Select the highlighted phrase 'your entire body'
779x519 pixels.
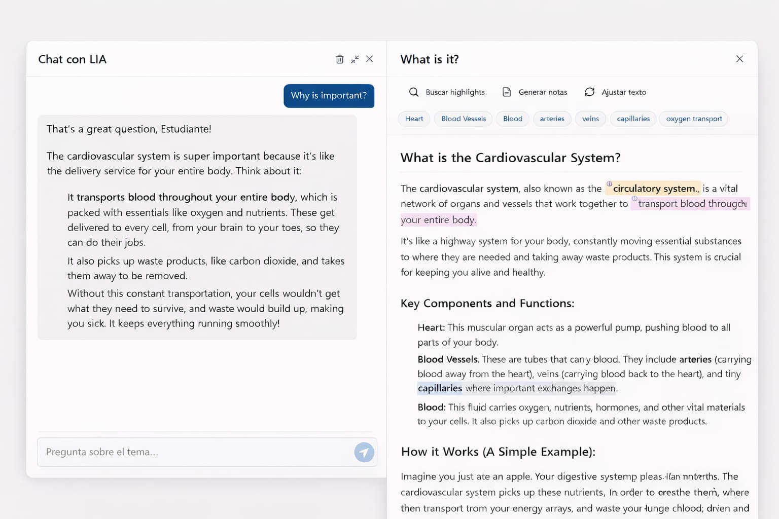[437, 219]
